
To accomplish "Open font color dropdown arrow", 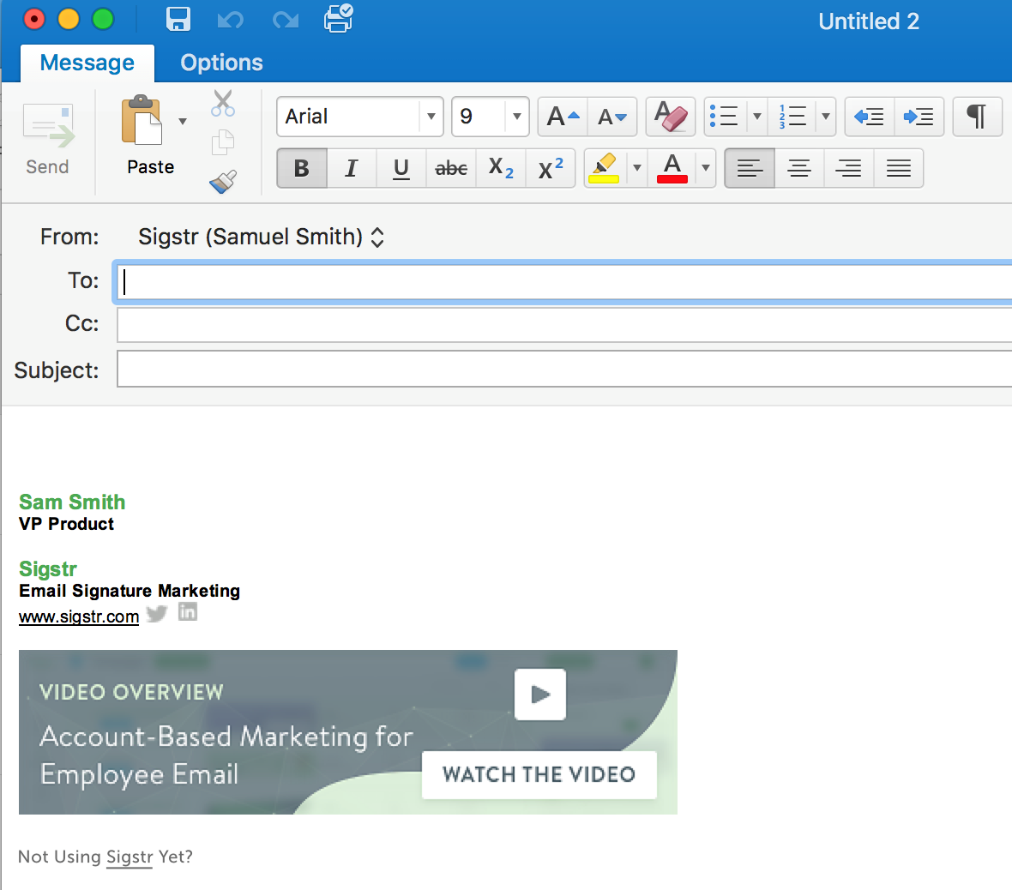I will click(706, 168).
